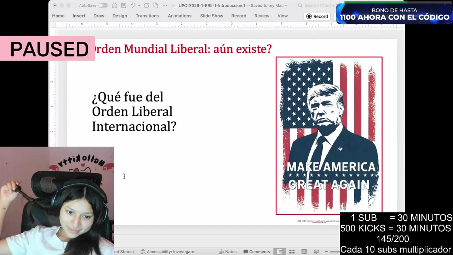453x255 pixels.
Task: Click the image source caption under the picture
Action: click(318, 221)
